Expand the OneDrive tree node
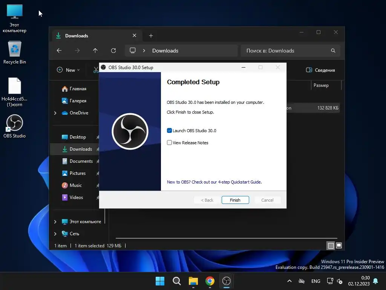This screenshot has height=290, width=386. click(x=55, y=113)
